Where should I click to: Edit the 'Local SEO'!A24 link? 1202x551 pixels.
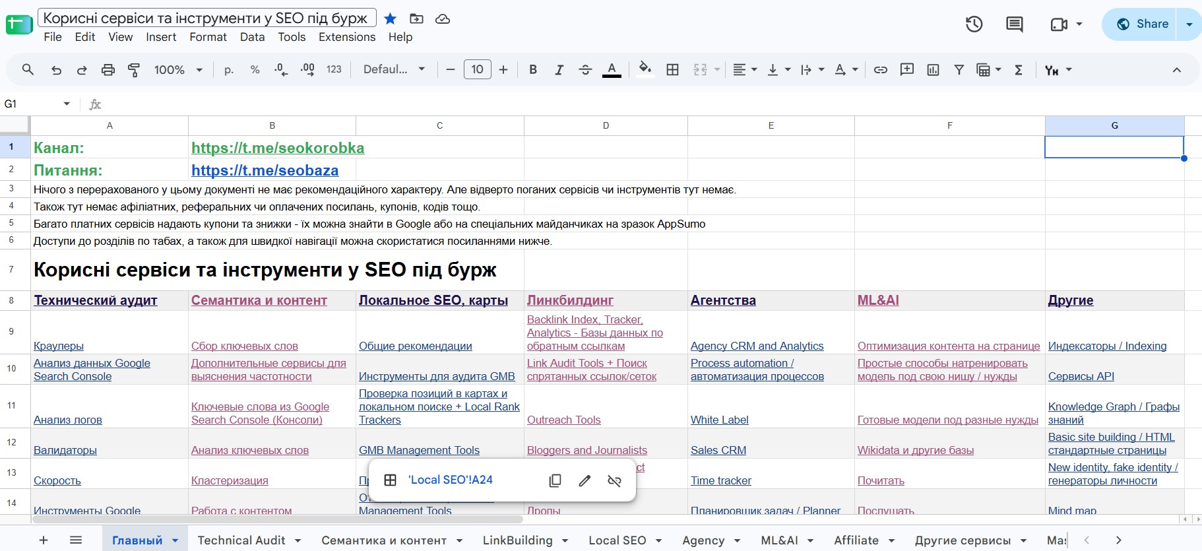(585, 480)
